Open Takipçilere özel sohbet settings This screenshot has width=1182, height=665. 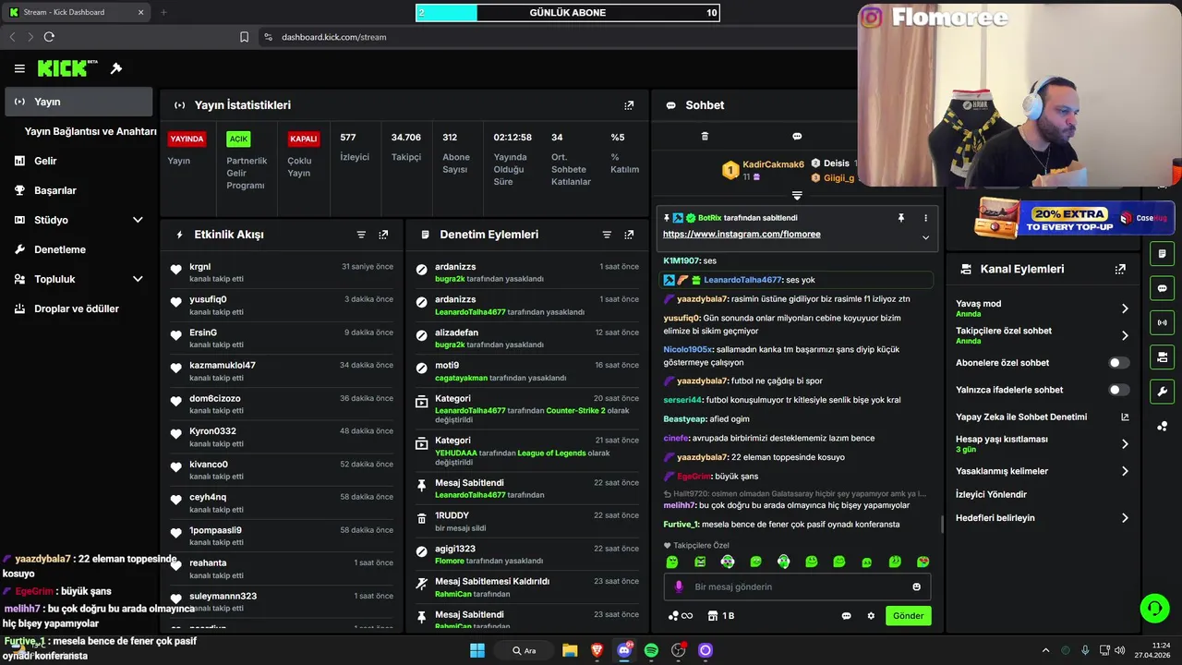[1043, 335]
